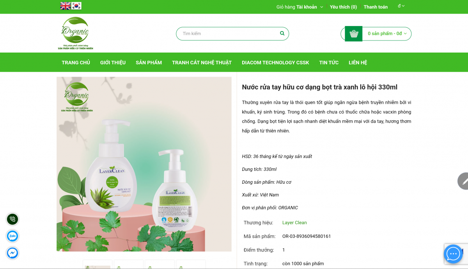Image resolution: width=468 pixels, height=269 pixels.
Task: Select the second product thumbnail below image
Action: [129, 264]
